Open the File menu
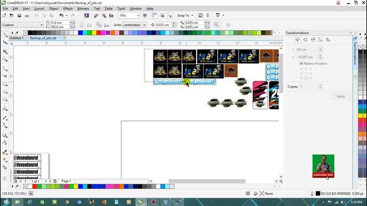 pyautogui.click(x=5, y=9)
